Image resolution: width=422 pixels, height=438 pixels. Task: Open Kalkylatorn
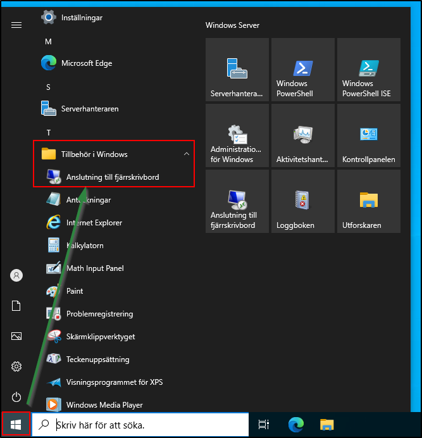[113, 245]
